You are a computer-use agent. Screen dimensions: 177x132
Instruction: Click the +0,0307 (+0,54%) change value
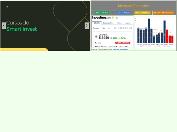coord(118,38)
